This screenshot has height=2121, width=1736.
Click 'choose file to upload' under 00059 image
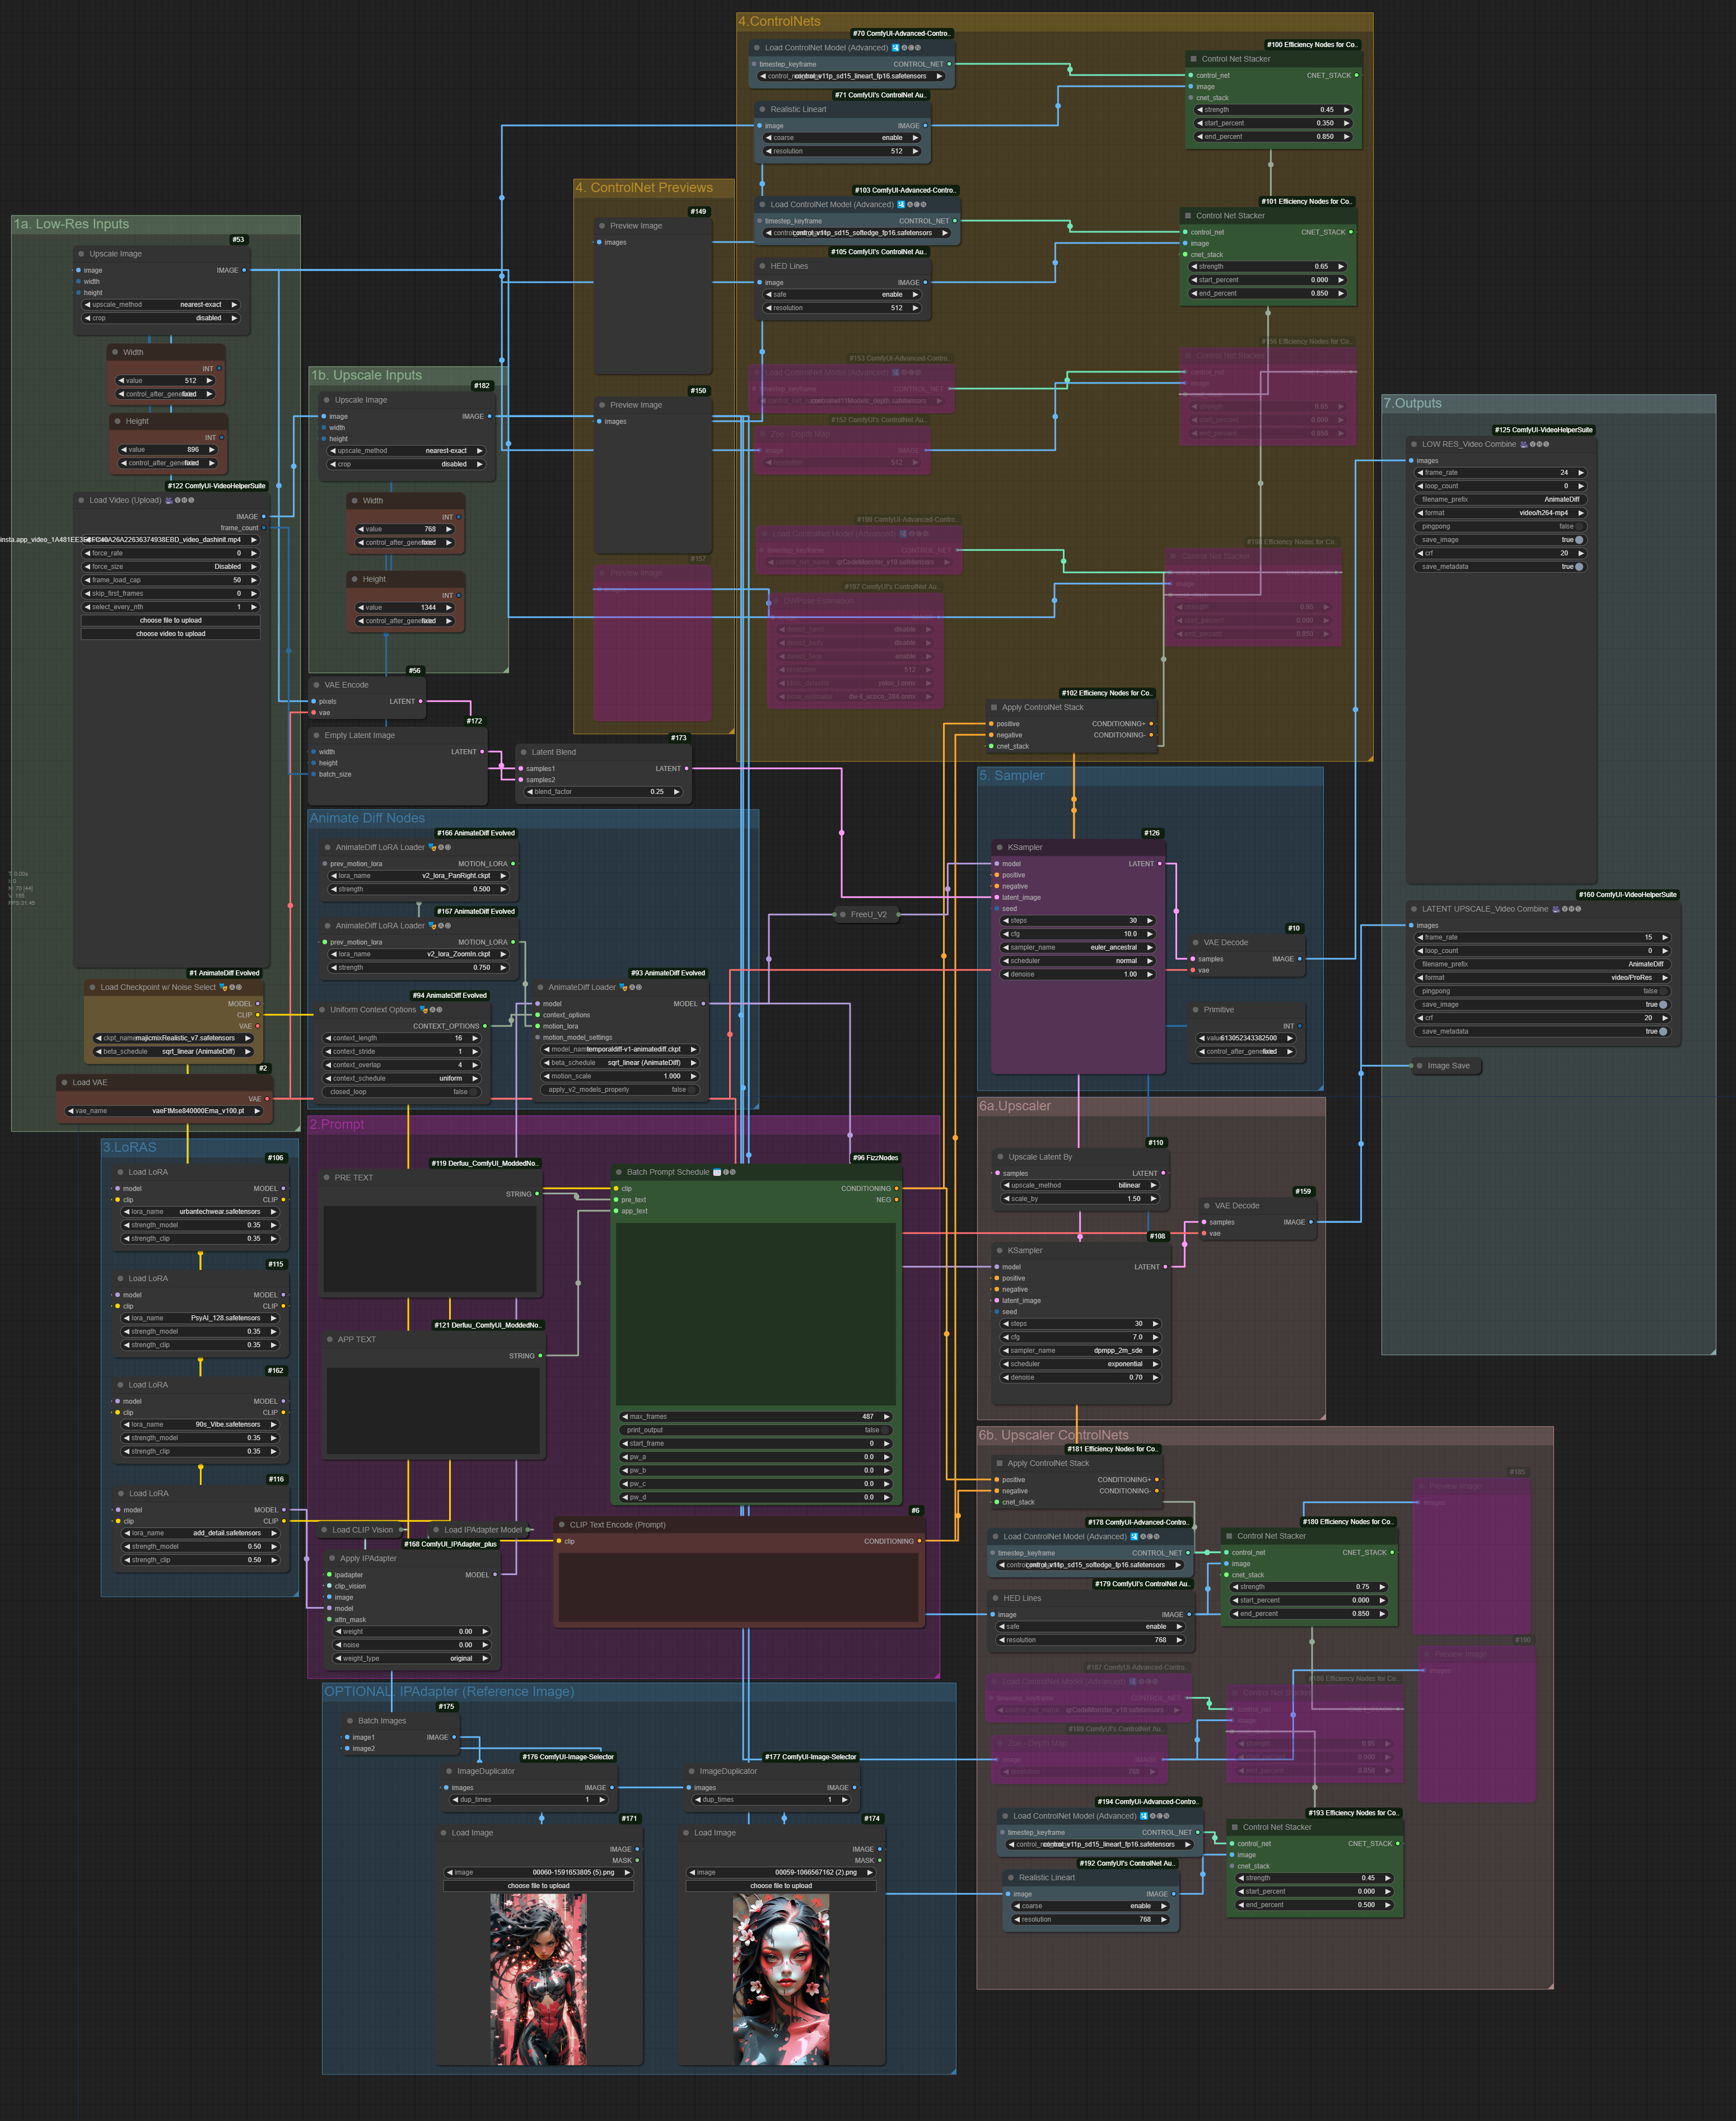(x=780, y=1886)
